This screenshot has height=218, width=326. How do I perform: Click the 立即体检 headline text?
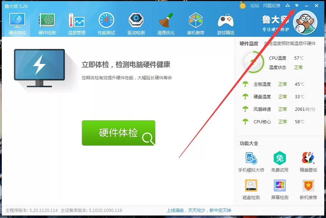pos(126,65)
